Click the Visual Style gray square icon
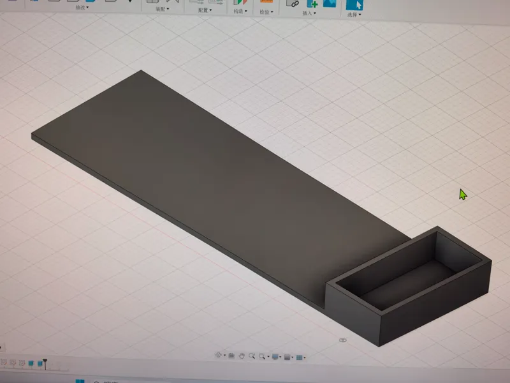The height and width of the screenshot is (383, 510). (x=288, y=357)
